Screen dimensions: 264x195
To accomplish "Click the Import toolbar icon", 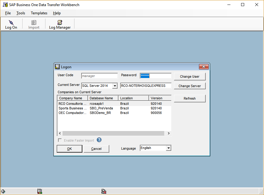I will click(34, 25).
